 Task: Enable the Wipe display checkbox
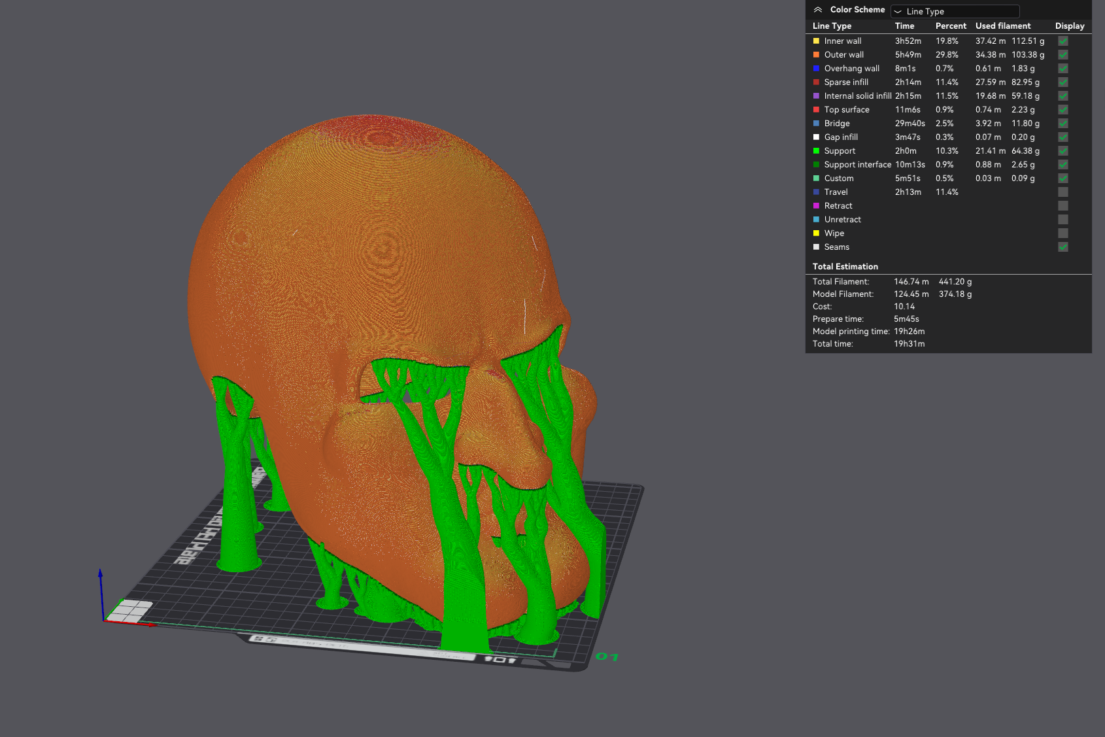[1063, 233]
